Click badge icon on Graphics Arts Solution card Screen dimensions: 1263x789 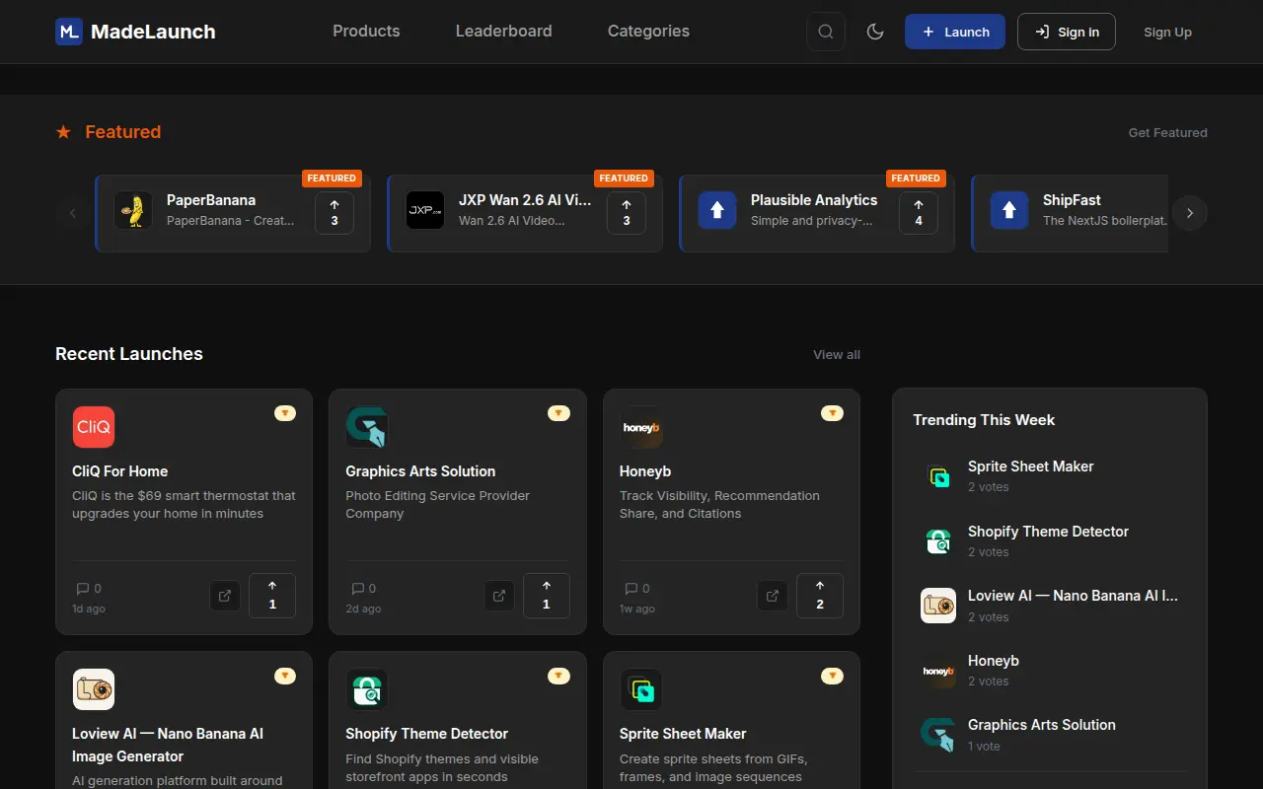coord(558,413)
